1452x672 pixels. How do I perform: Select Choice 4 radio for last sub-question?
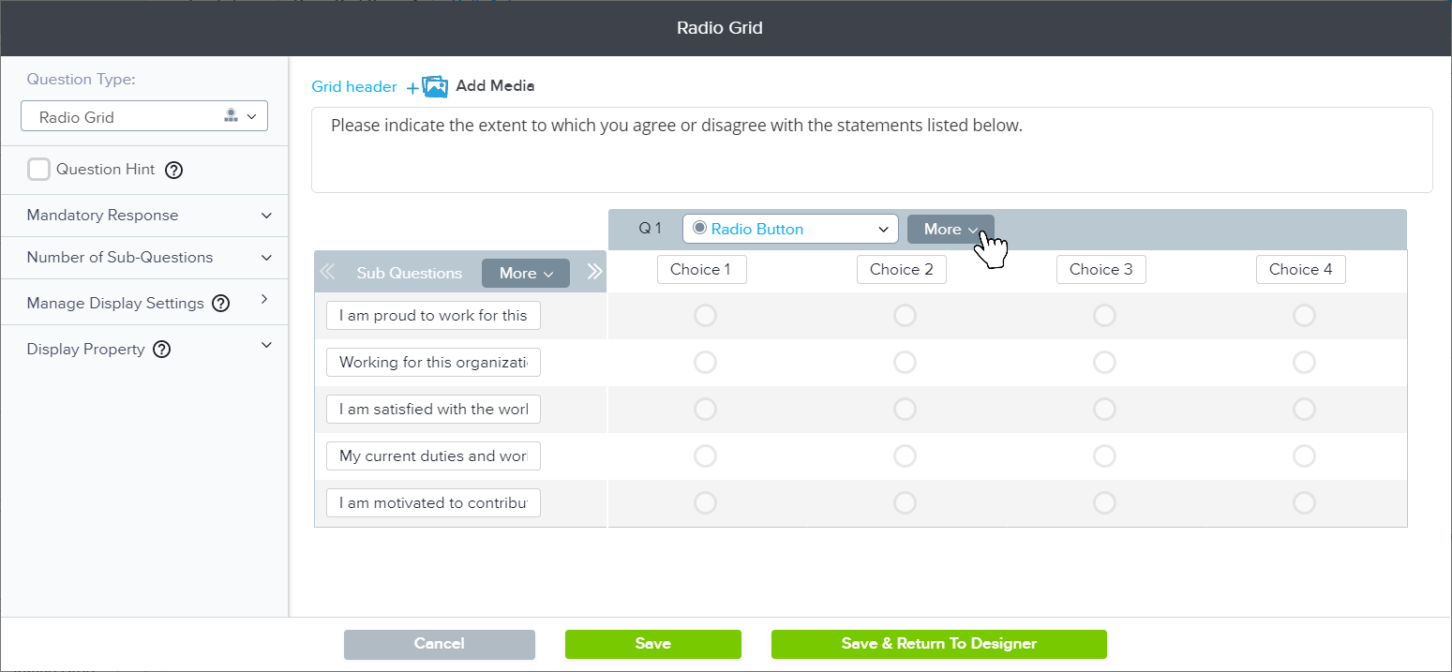pyautogui.click(x=1304, y=503)
